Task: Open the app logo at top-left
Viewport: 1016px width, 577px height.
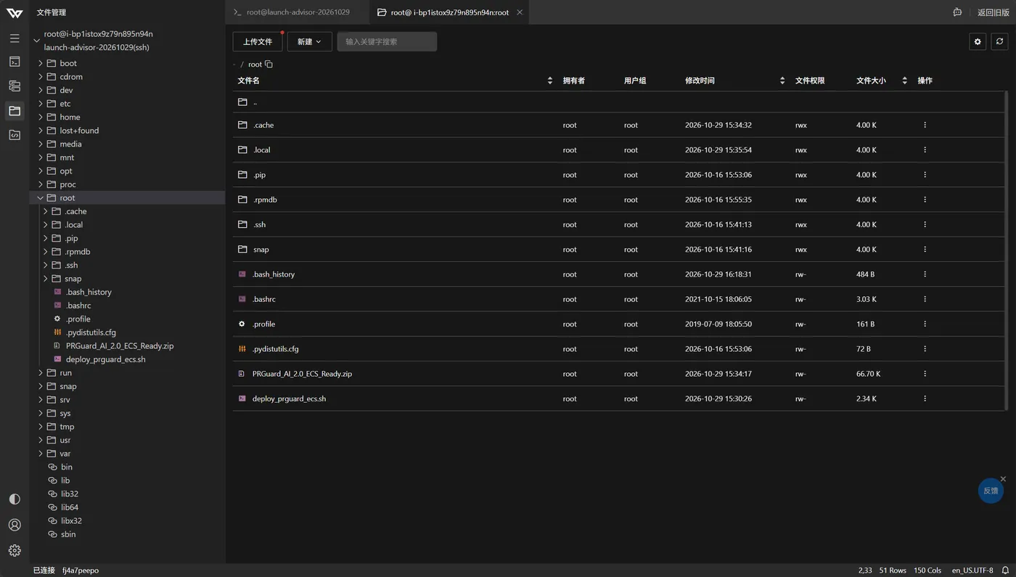Action: pyautogui.click(x=15, y=12)
